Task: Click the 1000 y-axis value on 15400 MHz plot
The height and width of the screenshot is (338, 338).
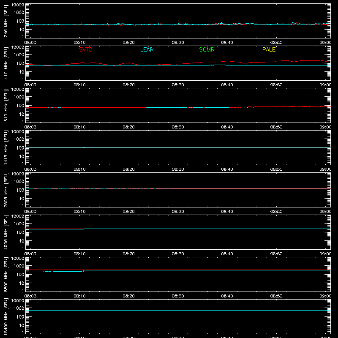Action: pos(19,308)
